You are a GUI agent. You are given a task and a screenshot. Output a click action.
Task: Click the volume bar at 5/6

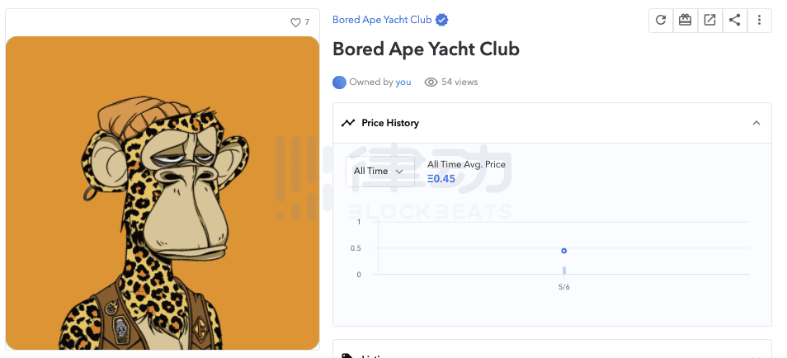[x=564, y=270]
